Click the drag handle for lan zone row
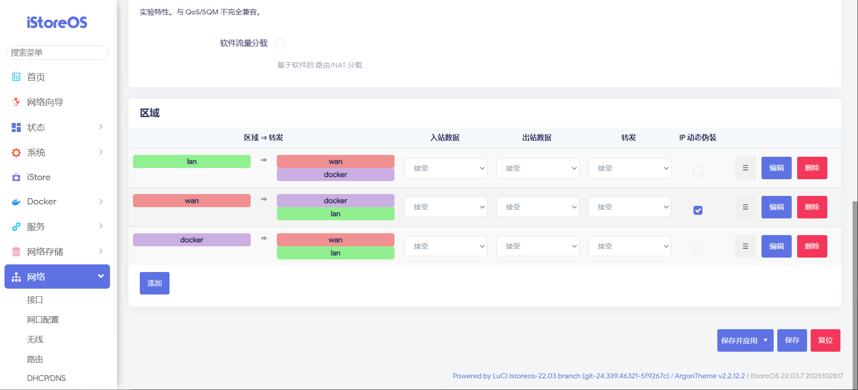This screenshot has height=390, width=858. click(745, 168)
